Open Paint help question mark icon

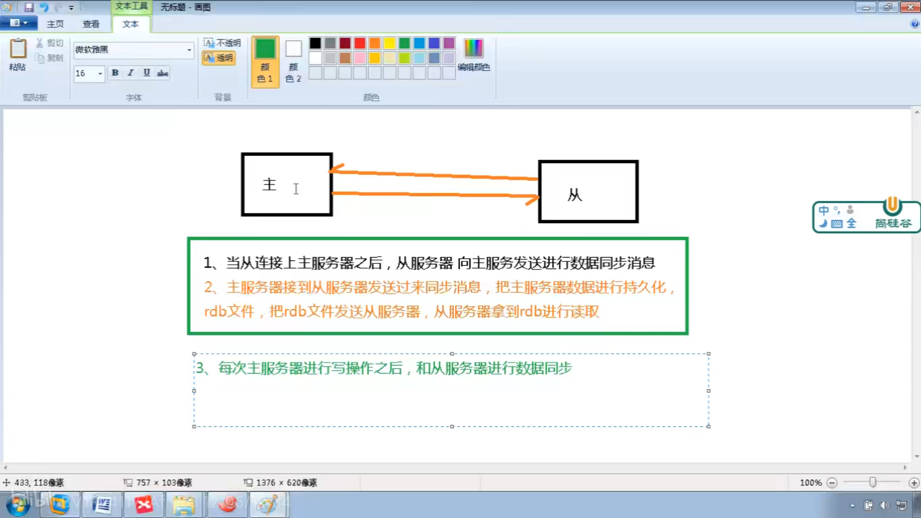click(914, 24)
